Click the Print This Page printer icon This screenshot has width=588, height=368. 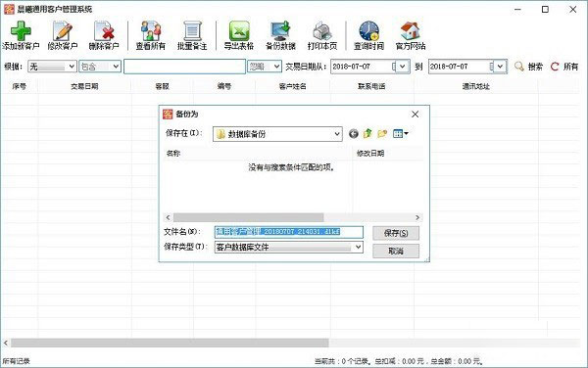tap(322, 30)
